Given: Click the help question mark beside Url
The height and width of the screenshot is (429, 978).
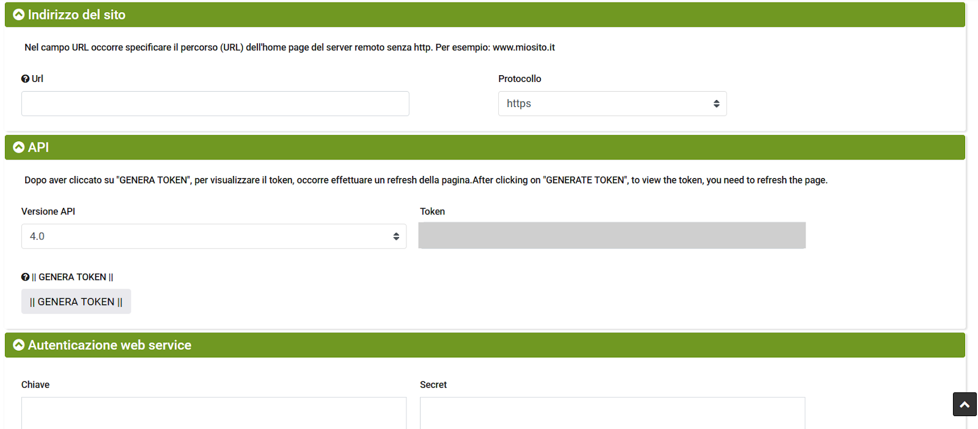Looking at the screenshot, I should [25, 79].
